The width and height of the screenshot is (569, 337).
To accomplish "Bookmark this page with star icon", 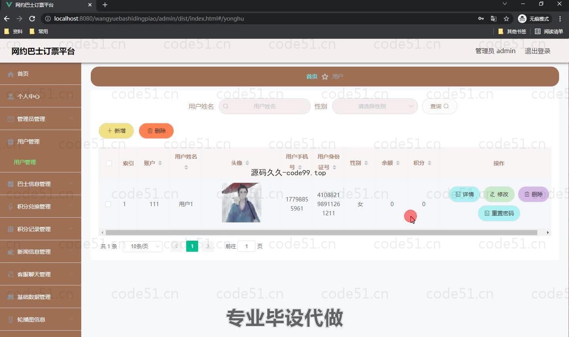I will tap(506, 19).
